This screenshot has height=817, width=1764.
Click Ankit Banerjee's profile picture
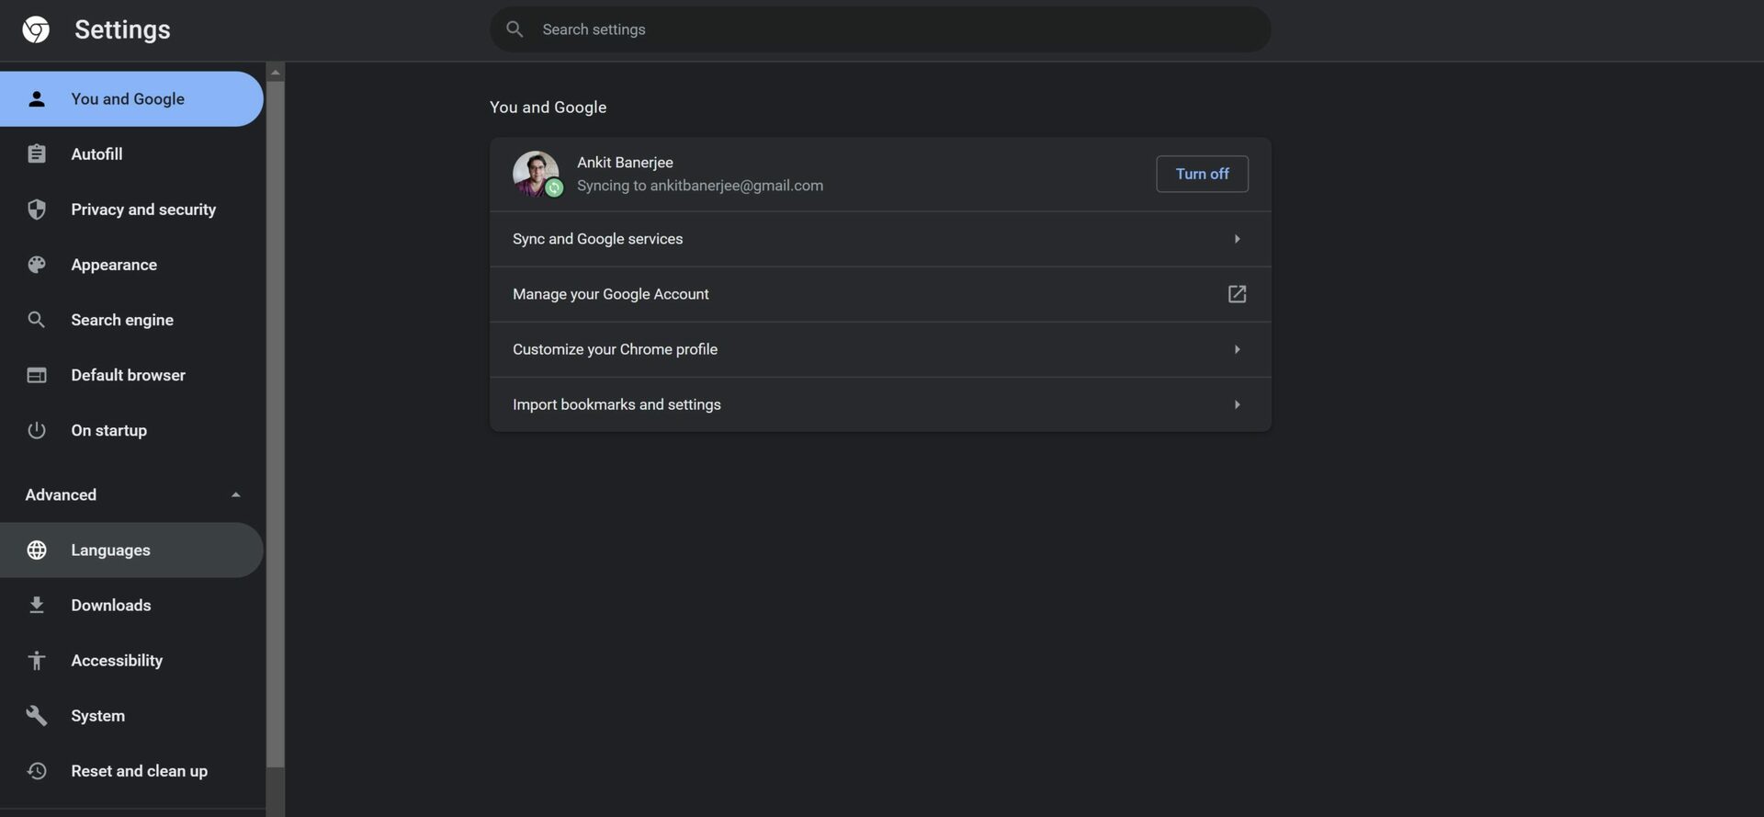[x=536, y=174]
